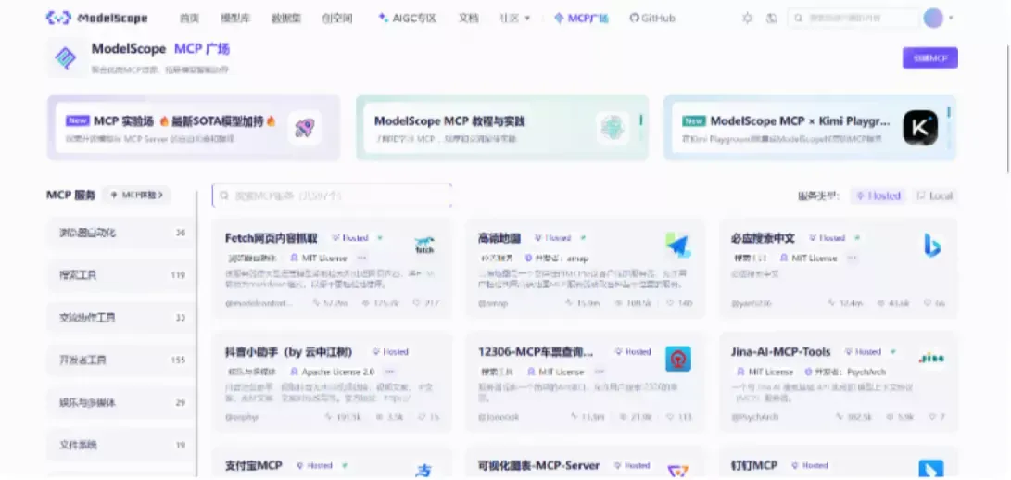This screenshot has width=1011, height=480.
Task: Click the 高德地图 paper plane logo
Action: [x=677, y=246]
